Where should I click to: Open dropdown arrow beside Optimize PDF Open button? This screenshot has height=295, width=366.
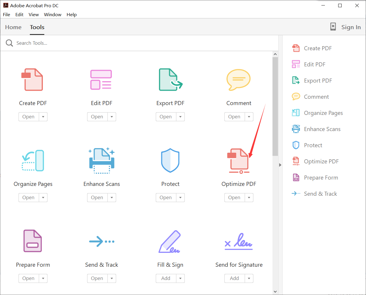pos(249,198)
